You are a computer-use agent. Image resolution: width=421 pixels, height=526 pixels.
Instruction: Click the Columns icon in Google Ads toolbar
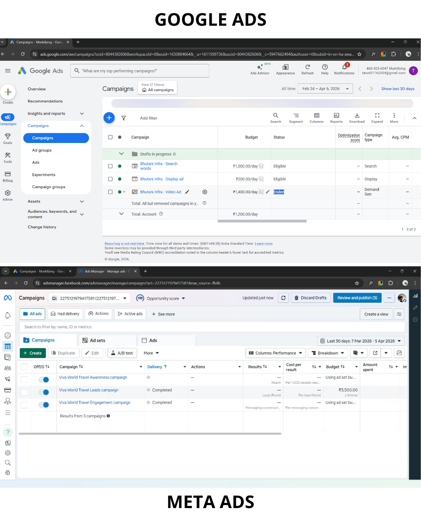tap(317, 116)
